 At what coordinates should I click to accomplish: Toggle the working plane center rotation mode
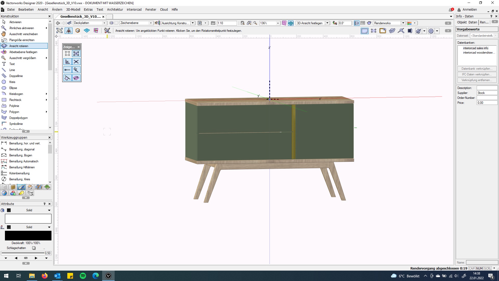tap(87, 31)
